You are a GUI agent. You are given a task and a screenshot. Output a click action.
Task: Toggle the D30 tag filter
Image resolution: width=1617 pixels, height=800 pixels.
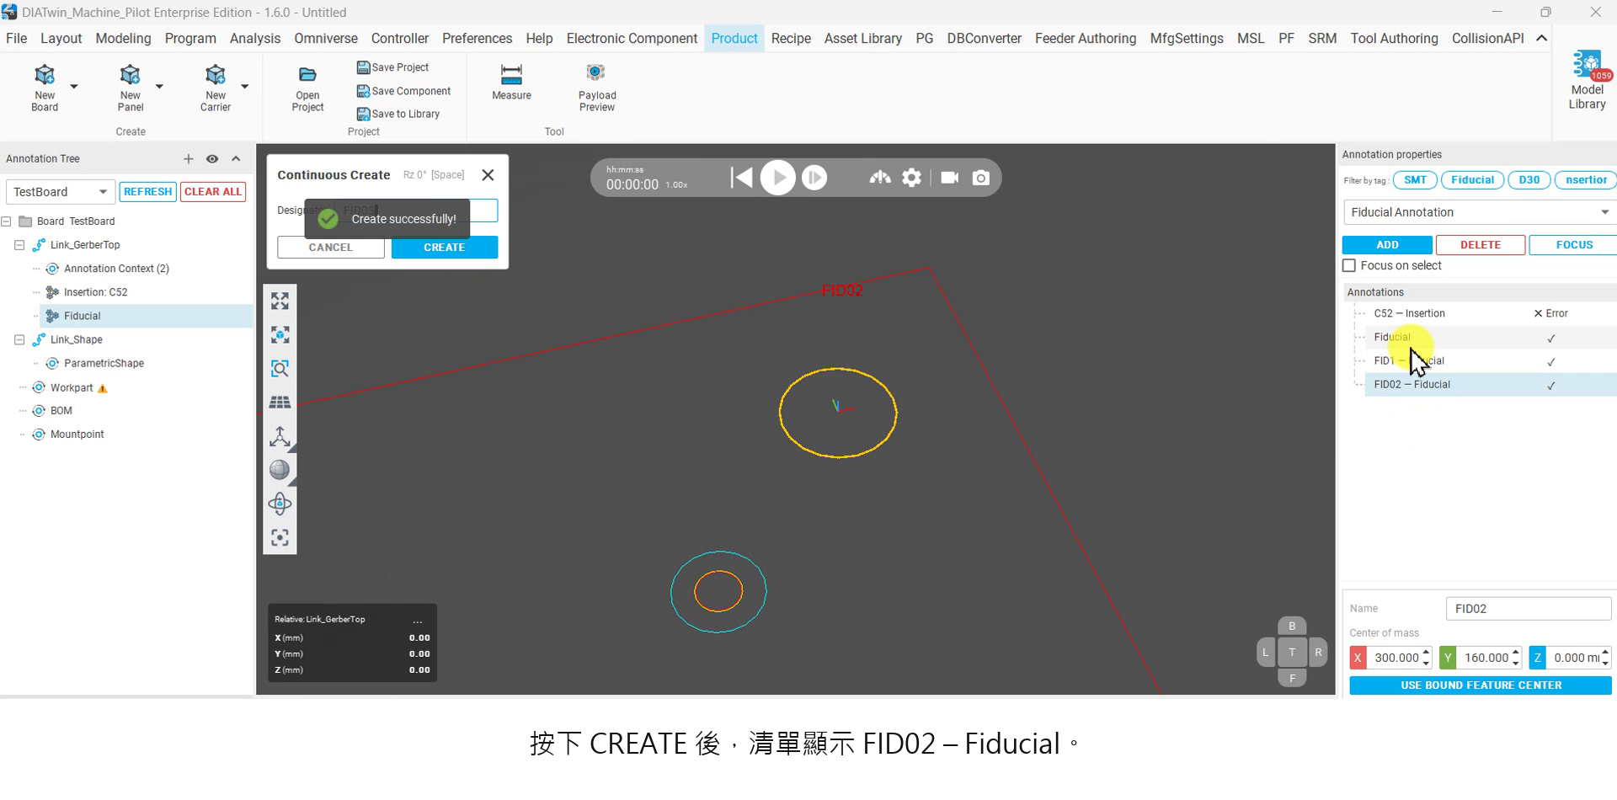click(1529, 180)
